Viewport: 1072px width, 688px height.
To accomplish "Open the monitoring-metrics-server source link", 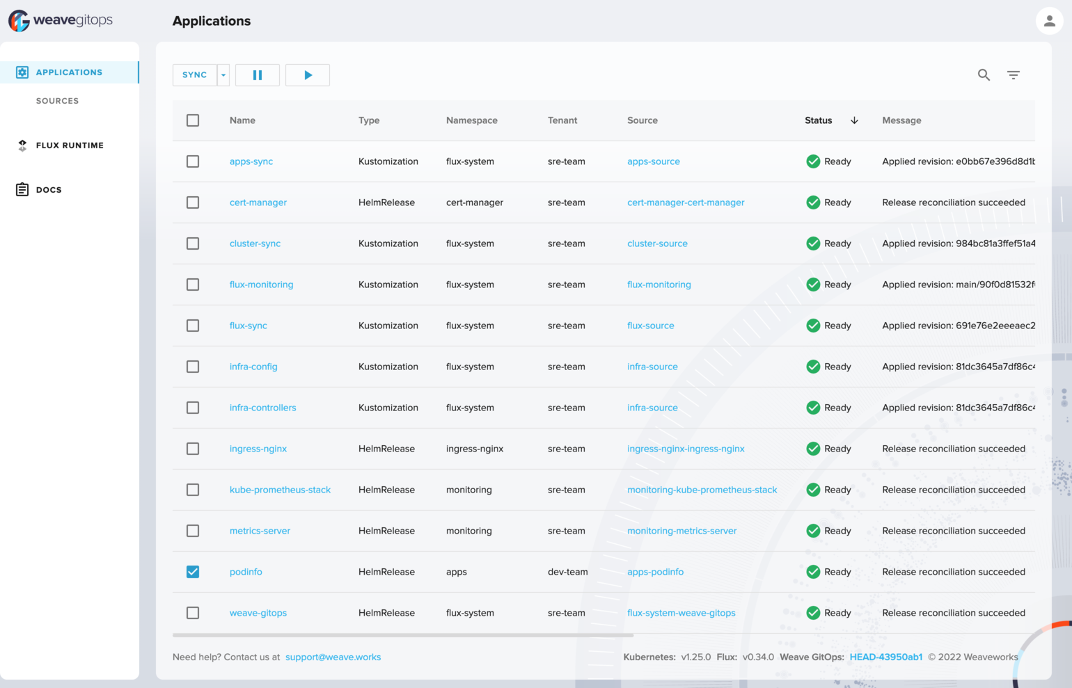I will click(682, 531).
